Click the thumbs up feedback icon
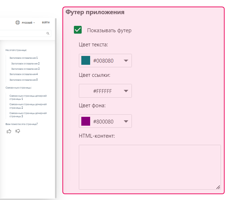Image resolution: width=228 pixels, height=200 pixels. pos(9,131)
